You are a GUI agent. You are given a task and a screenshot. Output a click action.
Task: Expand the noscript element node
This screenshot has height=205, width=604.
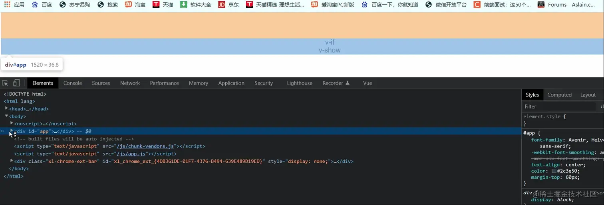(x=12, y=123)
